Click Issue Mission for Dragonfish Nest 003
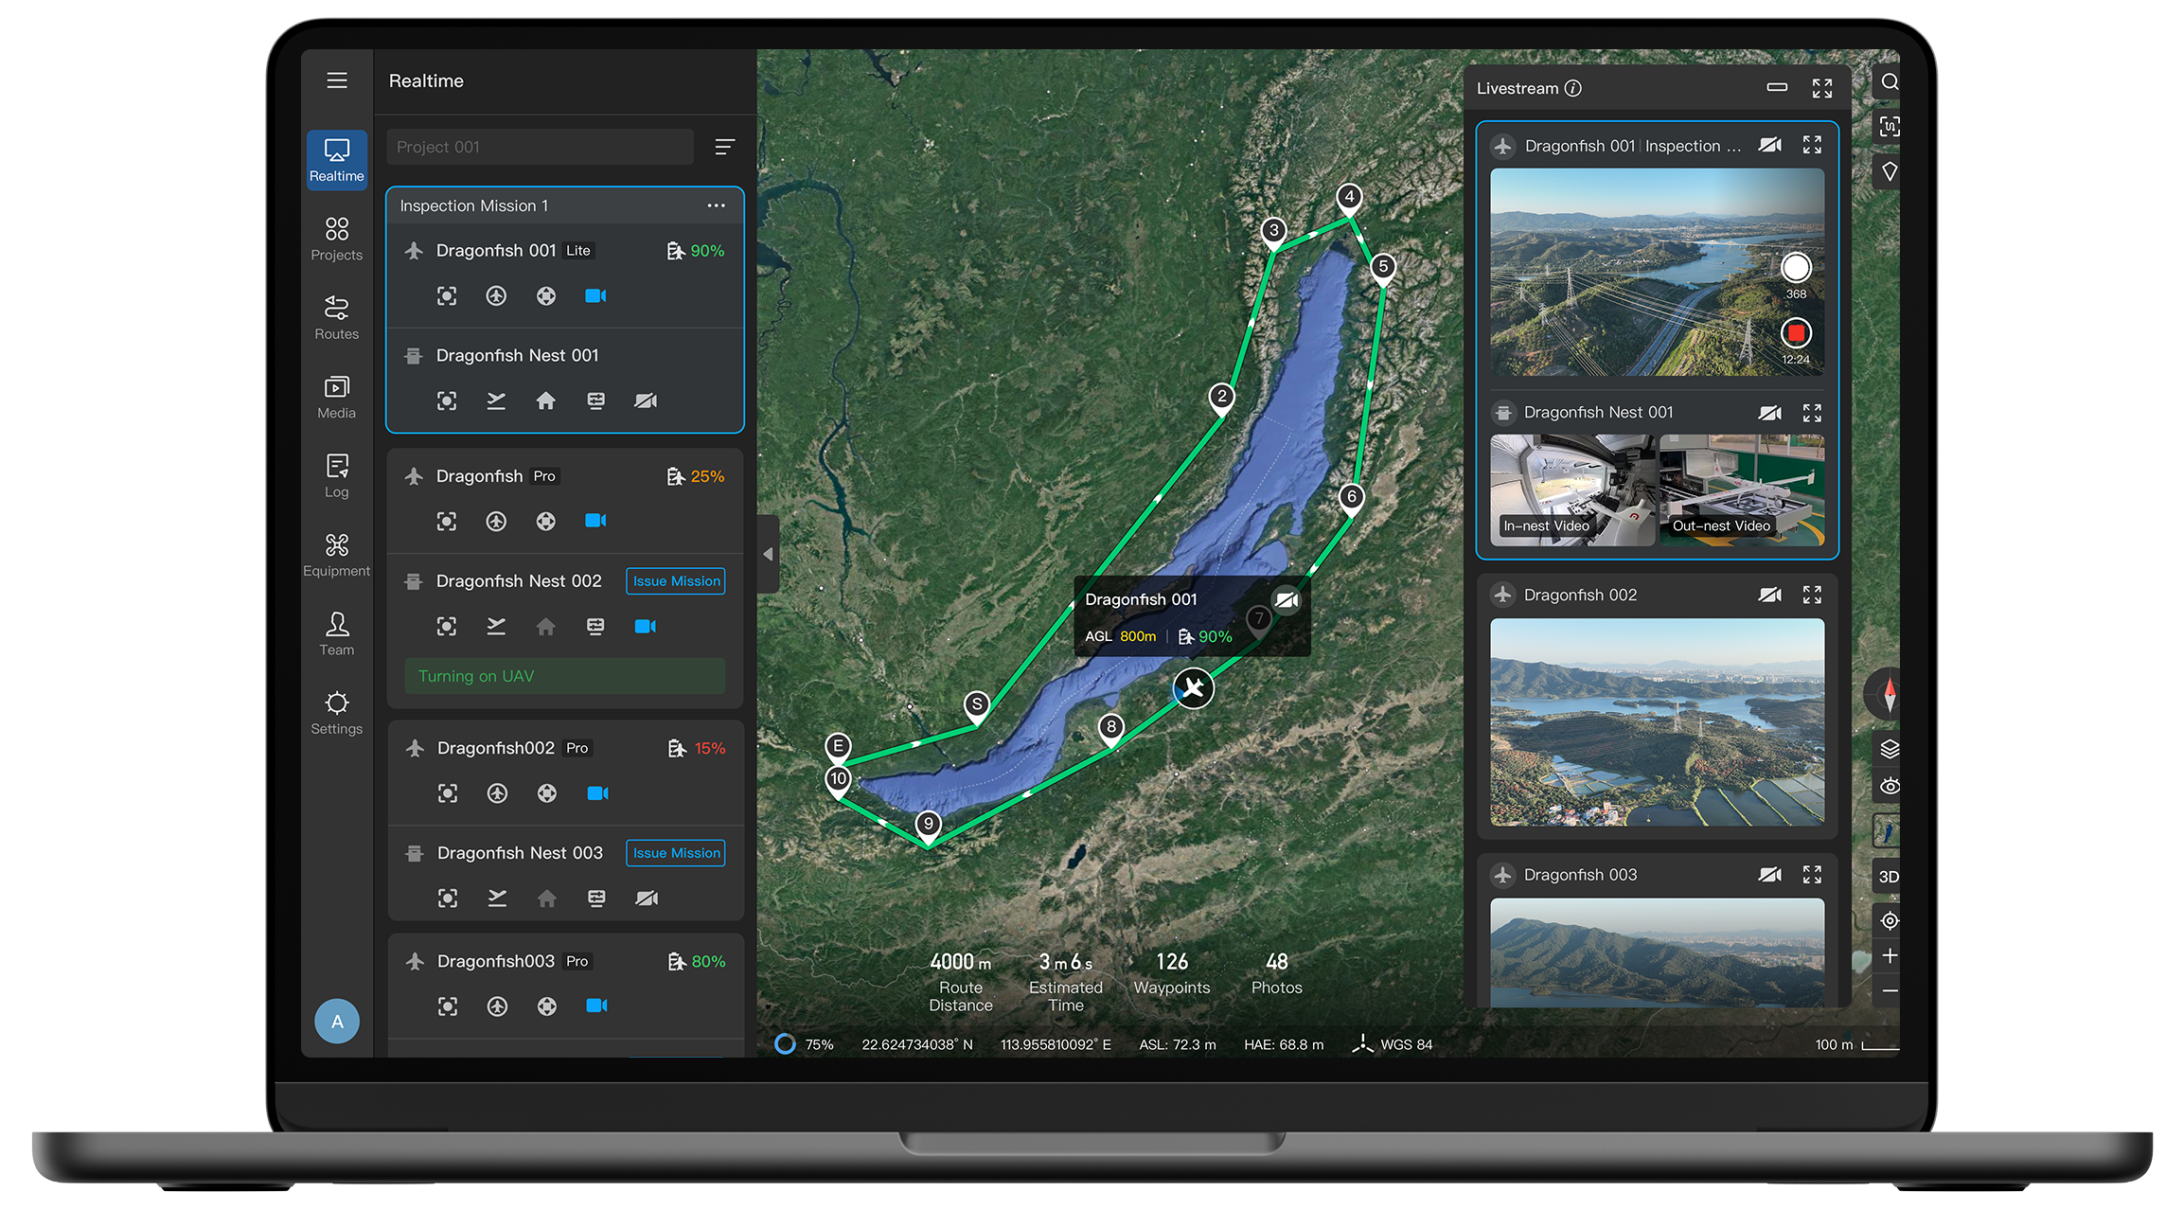 coord(676,853)
